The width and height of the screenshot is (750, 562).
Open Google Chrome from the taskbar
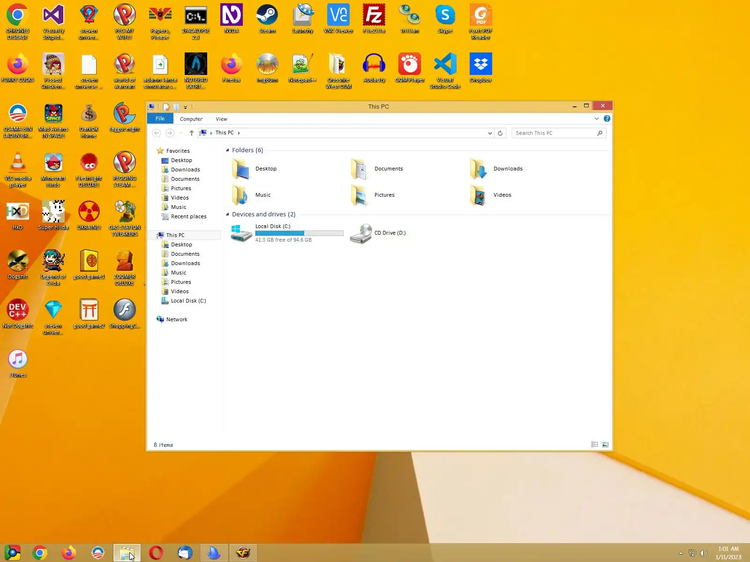(x=40, y=553)
